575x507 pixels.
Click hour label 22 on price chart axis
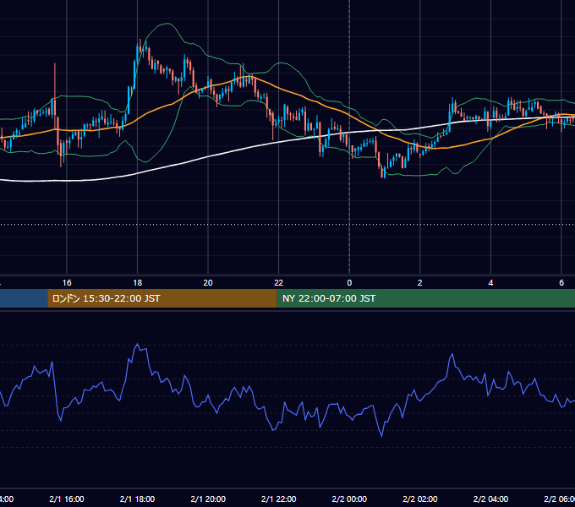pyautogui.click(x=279, y=283)
